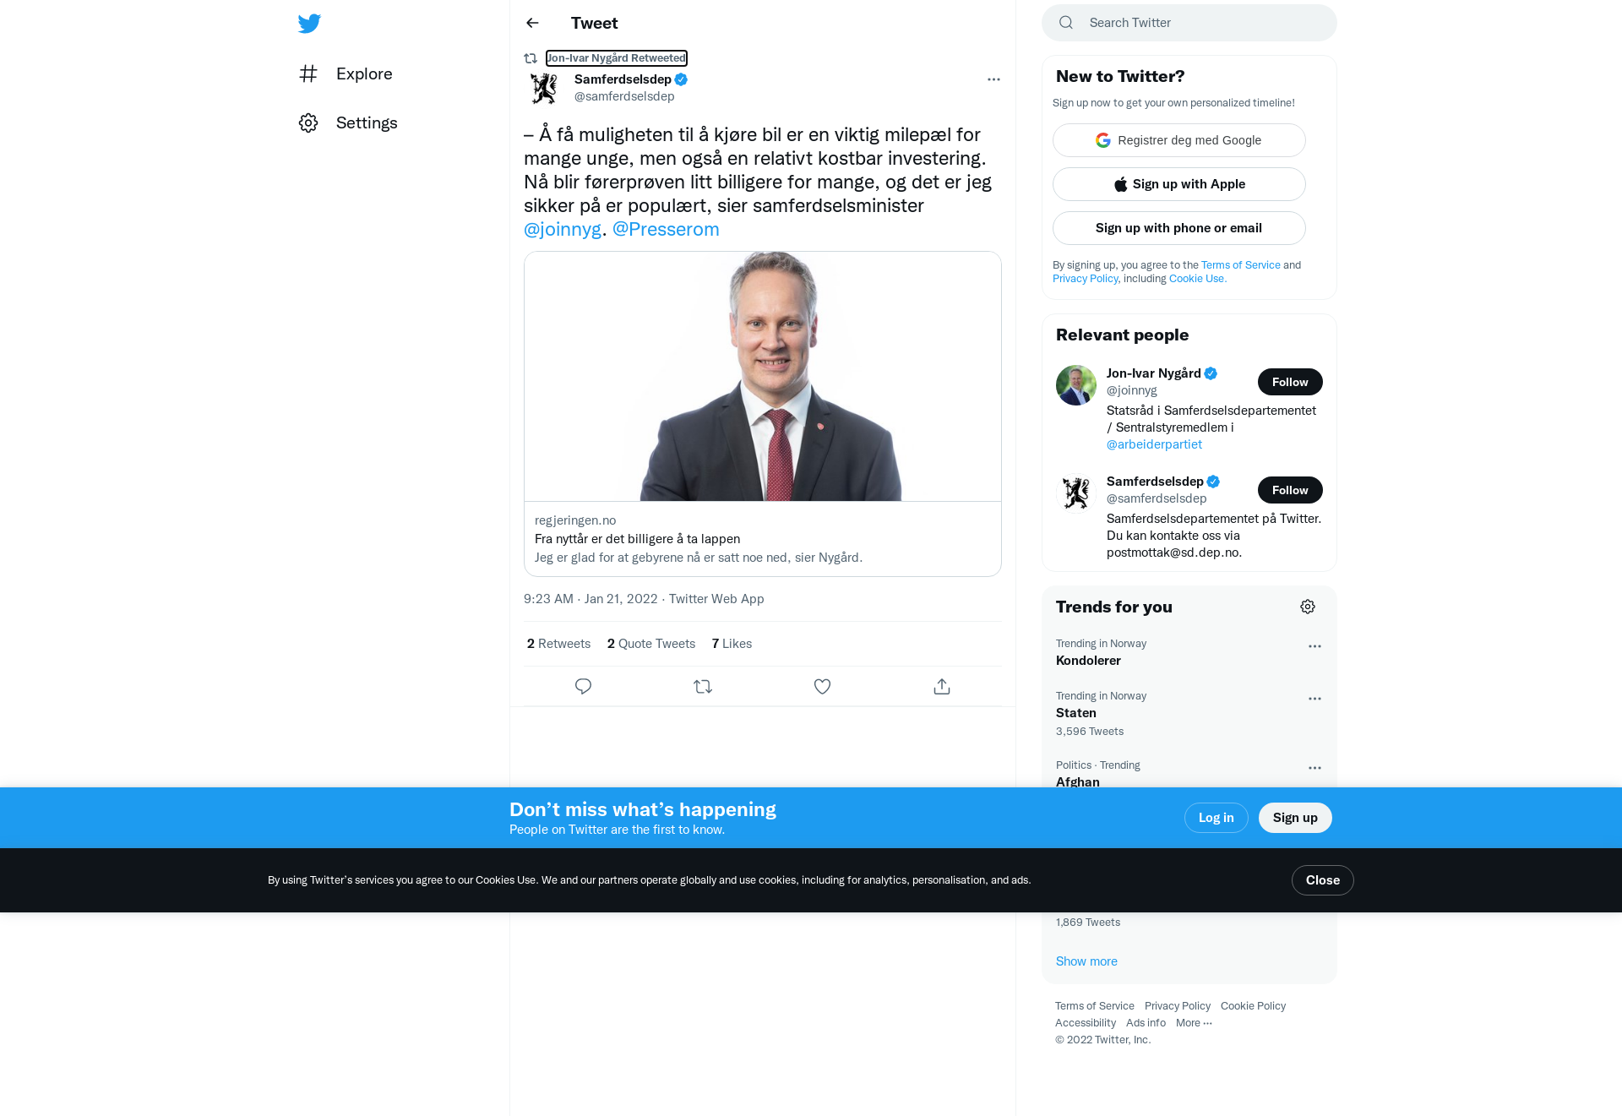The width and height of the screenshot is (1622, 1116).
Task: Click the Twitter bird logo
Action: pyautogui.click(x=309, y=24)
